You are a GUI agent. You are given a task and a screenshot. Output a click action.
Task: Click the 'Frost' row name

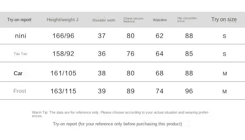(20, 91)
